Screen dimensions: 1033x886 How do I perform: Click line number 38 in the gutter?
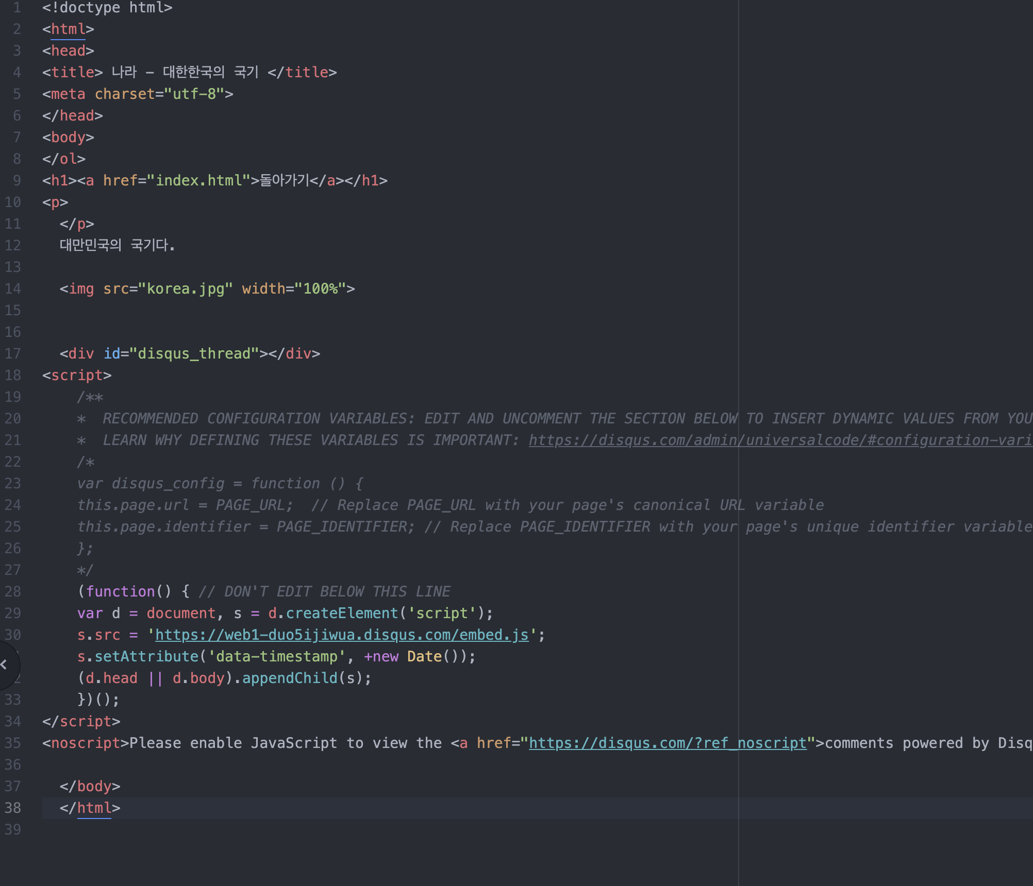click(13, 808)
